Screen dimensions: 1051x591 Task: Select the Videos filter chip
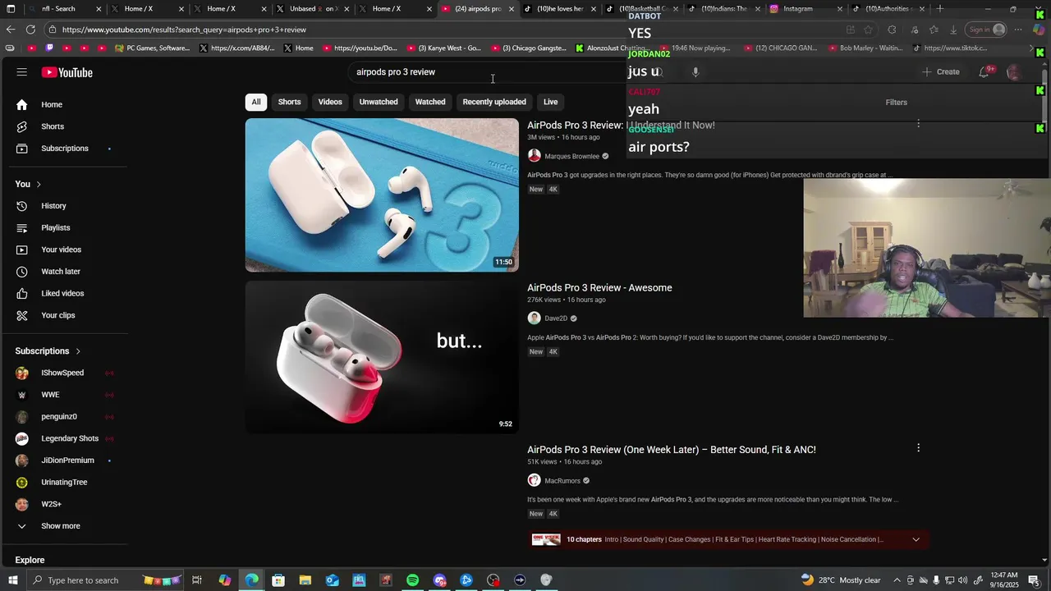click(330, 102)
